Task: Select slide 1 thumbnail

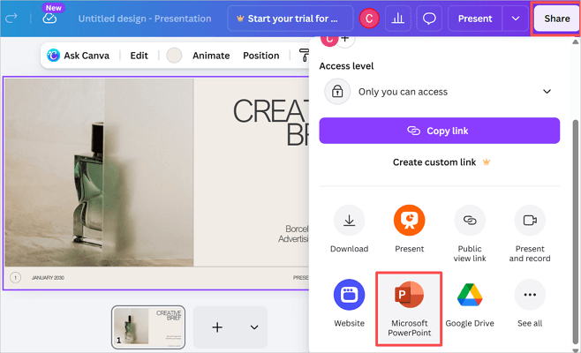Action: 148,327
